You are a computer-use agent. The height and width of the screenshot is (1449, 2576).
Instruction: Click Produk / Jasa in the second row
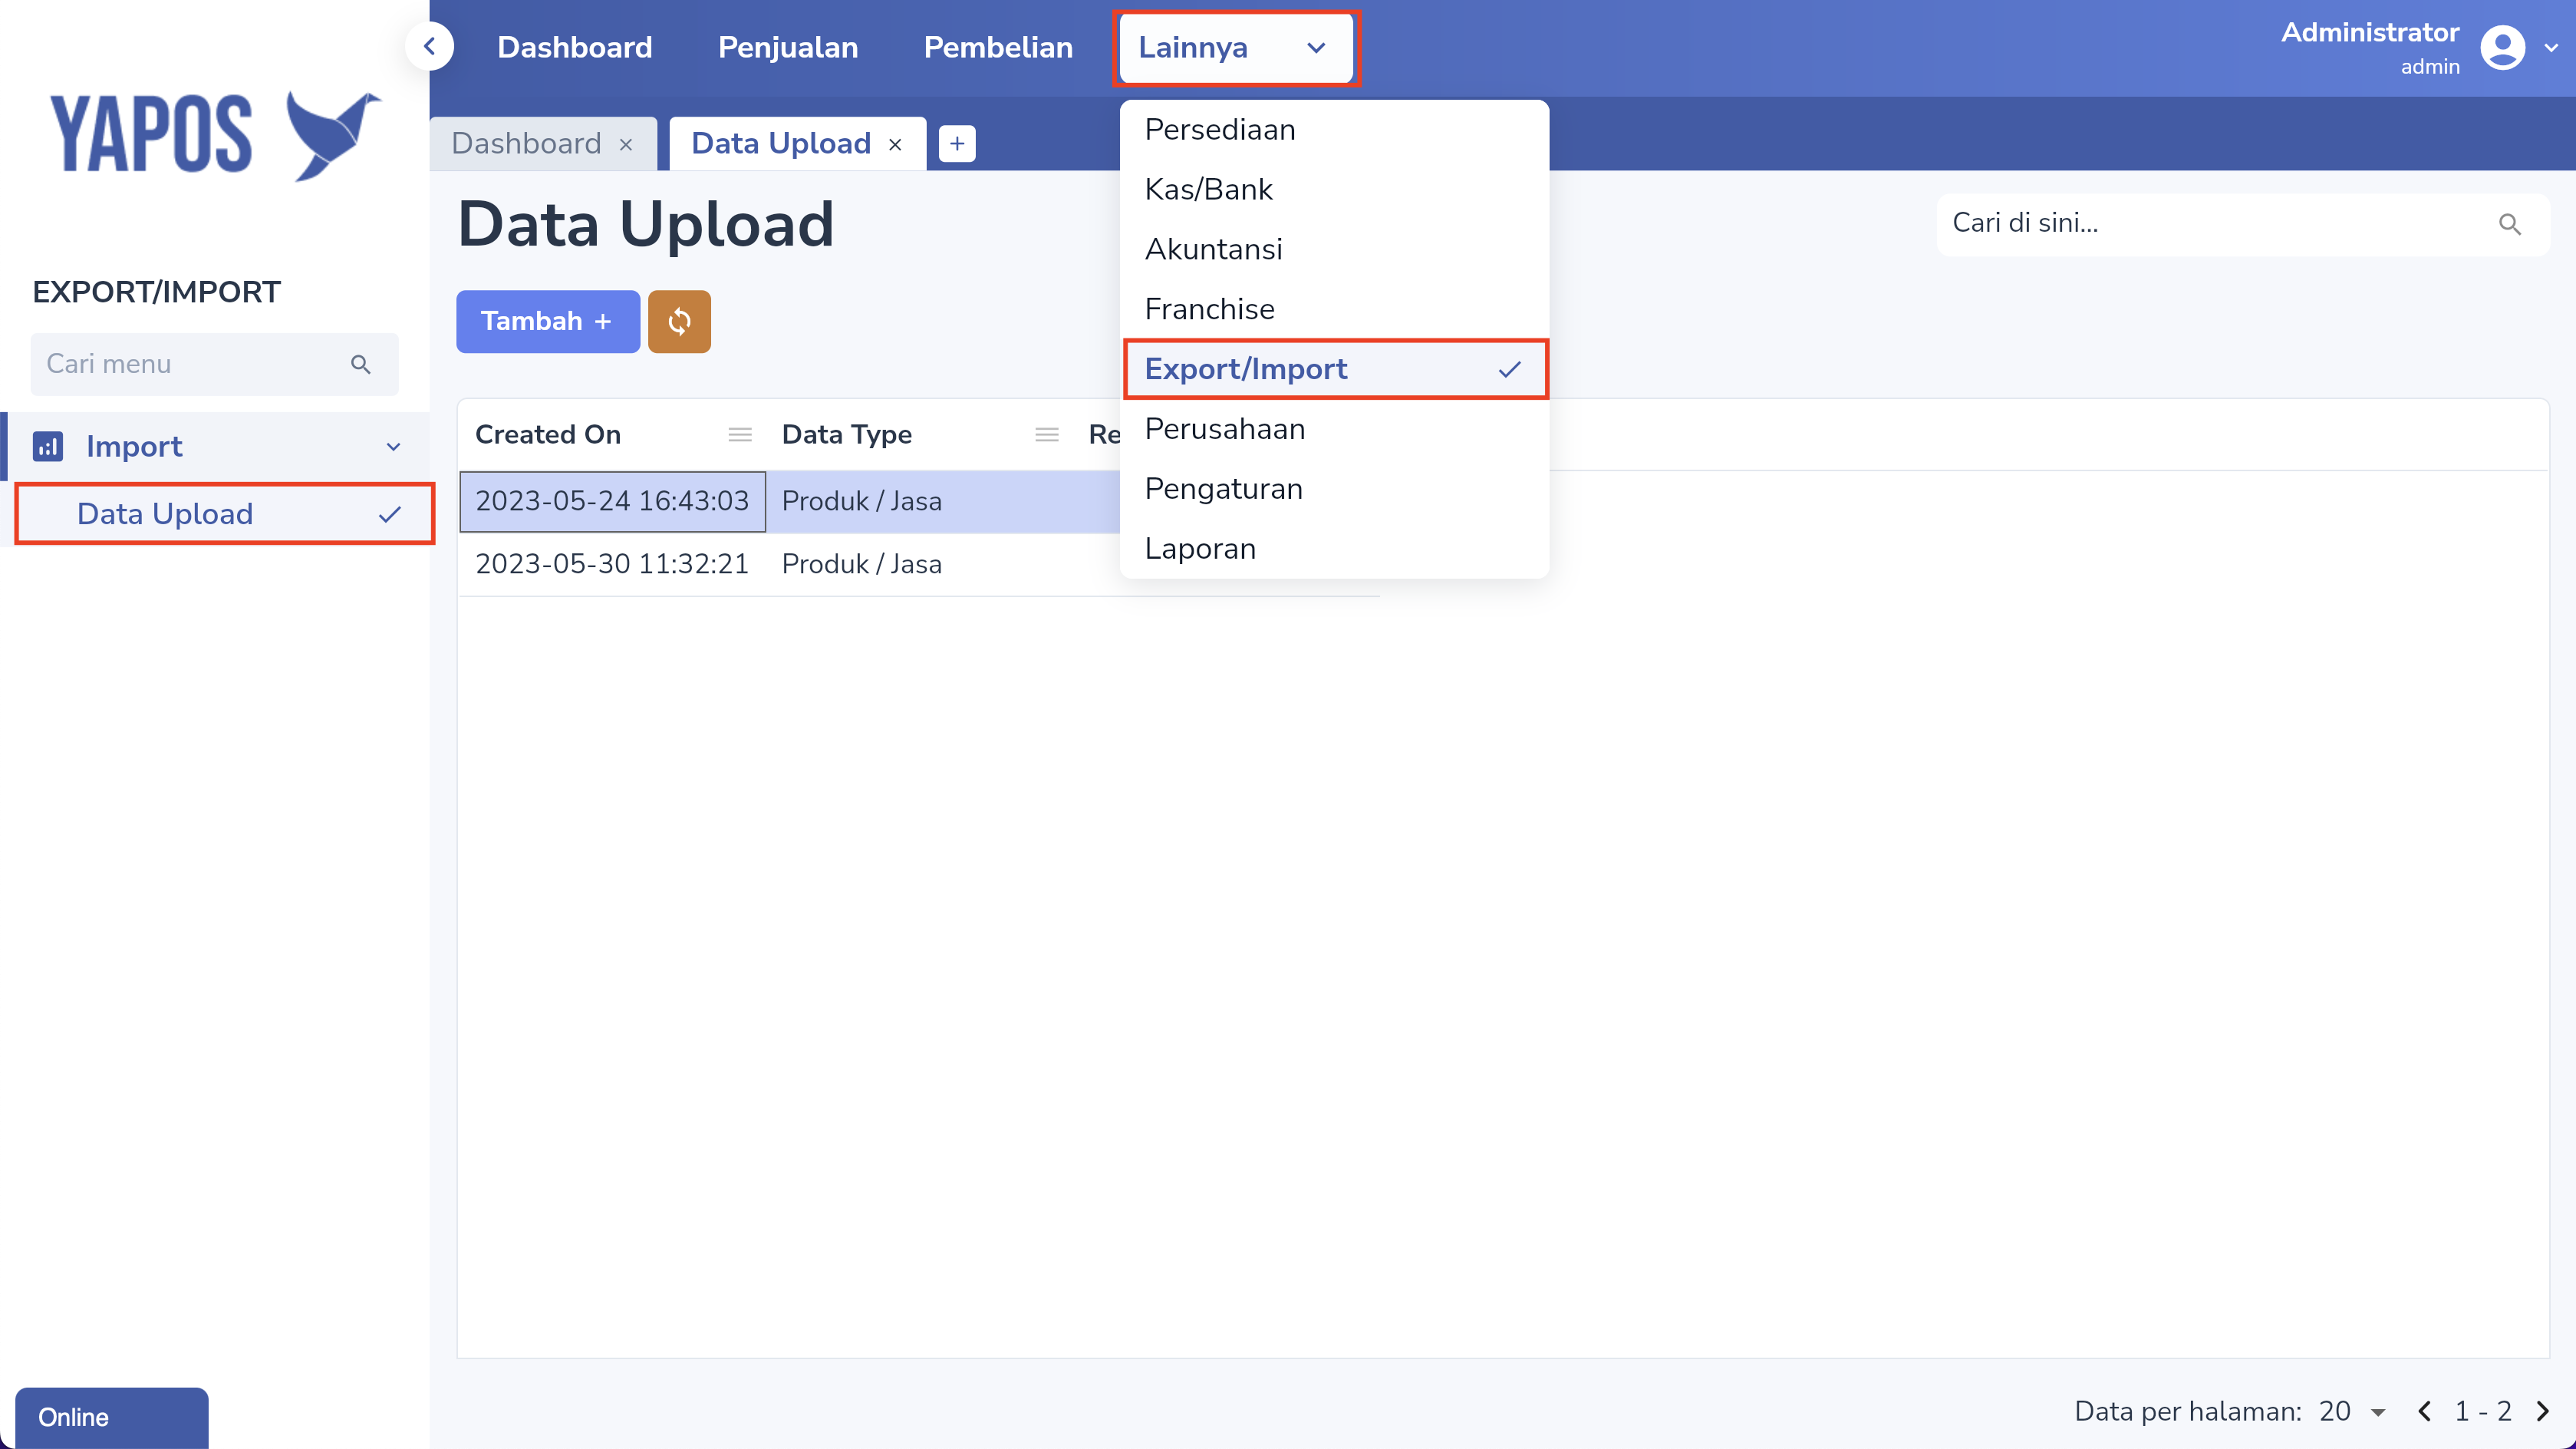(x=861, y=564)
